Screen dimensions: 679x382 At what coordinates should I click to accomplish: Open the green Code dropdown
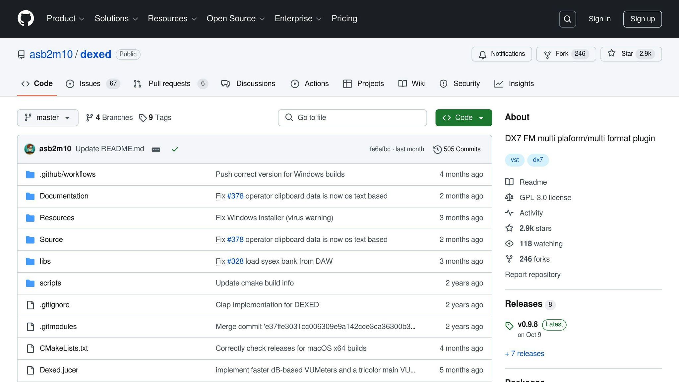click(x=463, y=118)
